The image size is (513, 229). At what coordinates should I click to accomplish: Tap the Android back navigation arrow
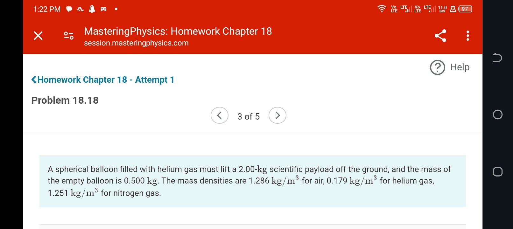[x=498, y=58]
